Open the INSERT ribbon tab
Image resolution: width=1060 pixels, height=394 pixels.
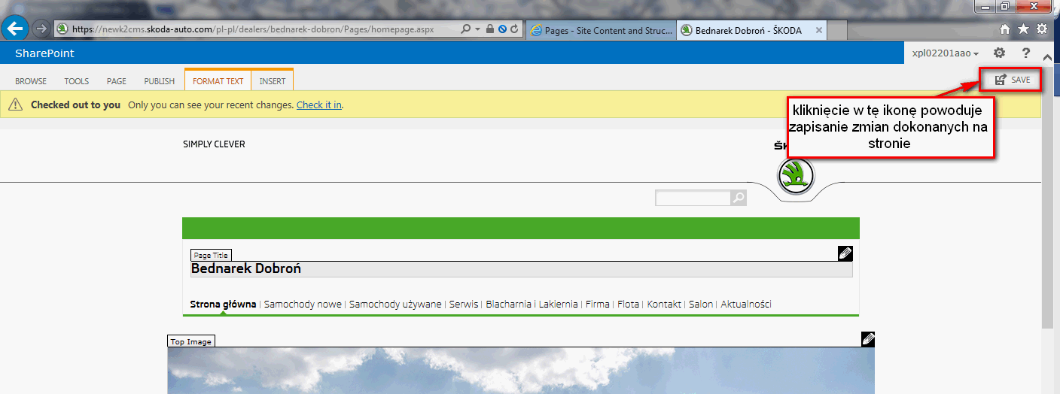point(273,81)
